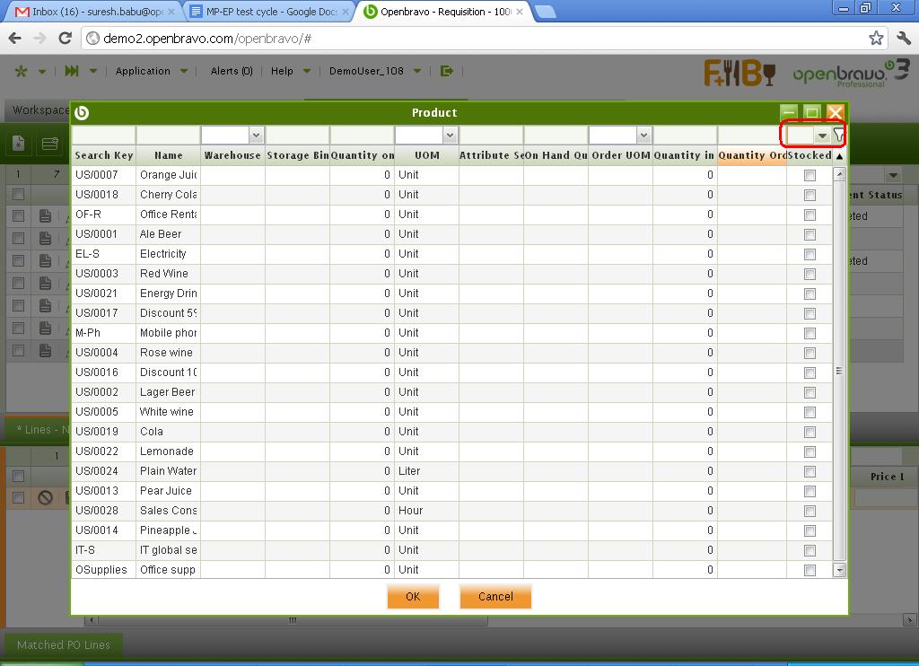The image size is (919, 666).
Task: Tick Stocked checkbox for Lager Beer row
Action: [810, 392]
